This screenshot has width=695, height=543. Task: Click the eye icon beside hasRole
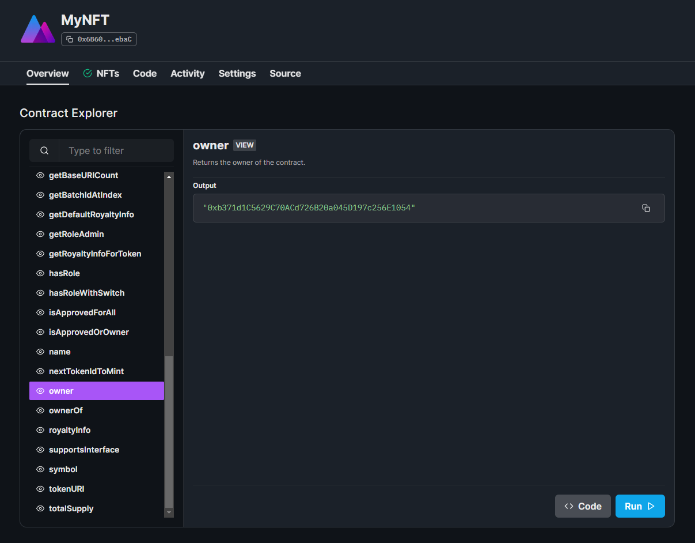point(40,273)
